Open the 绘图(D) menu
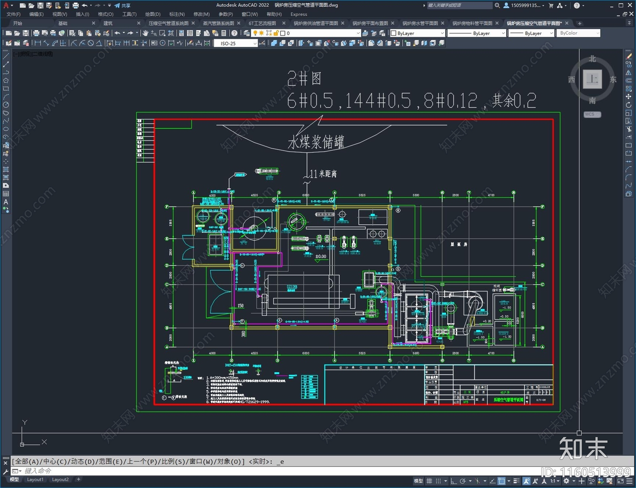 [x=153, y=14]
